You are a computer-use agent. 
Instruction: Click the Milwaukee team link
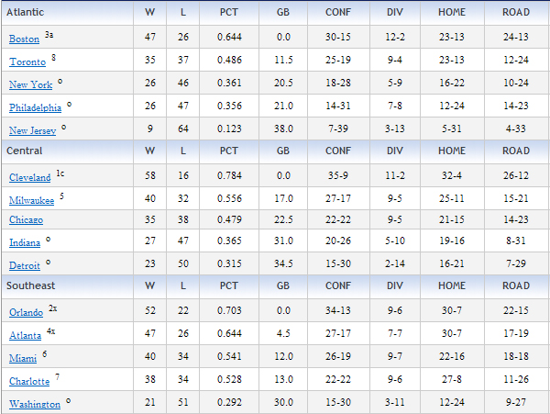point(31,200)
